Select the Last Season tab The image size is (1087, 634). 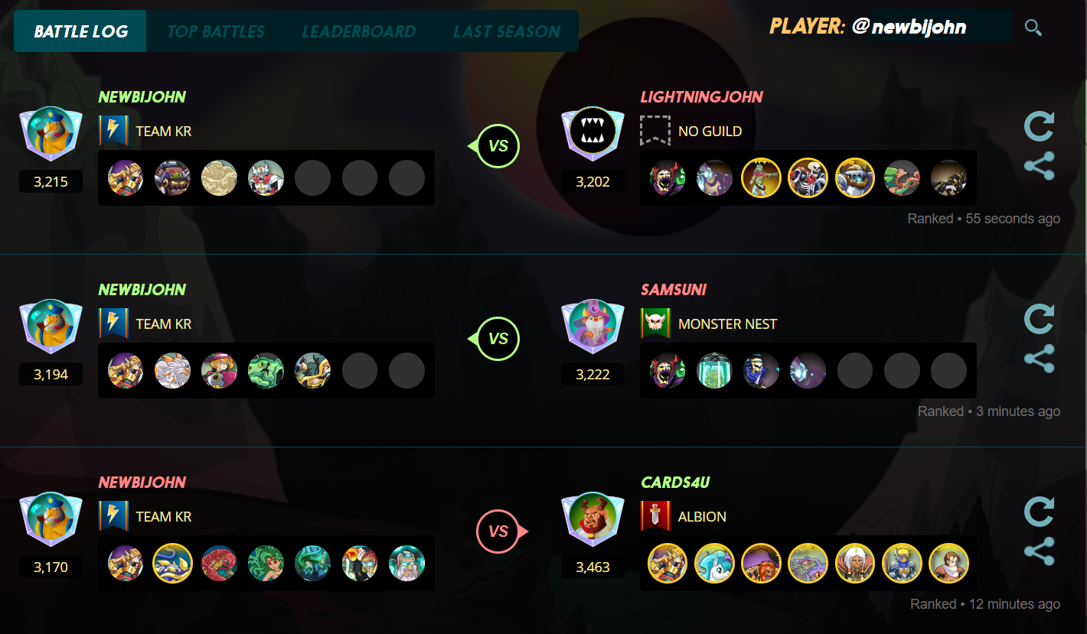point(507,31)
